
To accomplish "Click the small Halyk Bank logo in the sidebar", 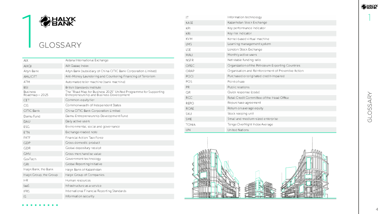I will [369, 7].
